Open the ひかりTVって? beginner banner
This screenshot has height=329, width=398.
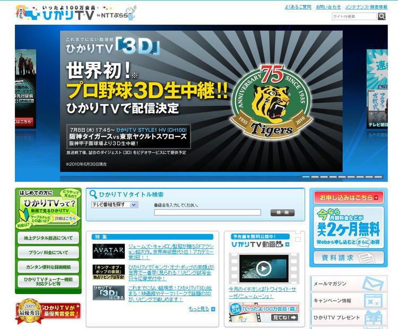tap(48, 209)
